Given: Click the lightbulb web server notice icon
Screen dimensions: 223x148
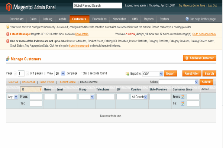Looking at the screenshot, I should click(8, 27).
